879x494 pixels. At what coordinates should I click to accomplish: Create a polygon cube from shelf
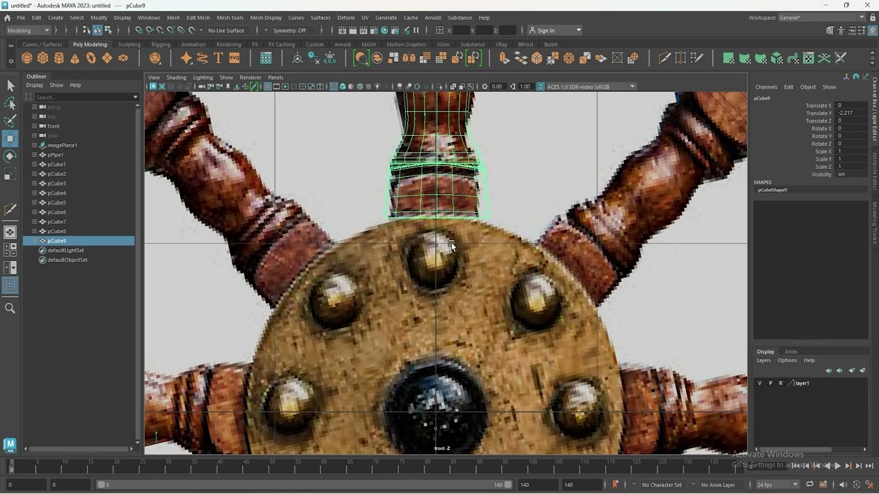click(x=43, y=58)
